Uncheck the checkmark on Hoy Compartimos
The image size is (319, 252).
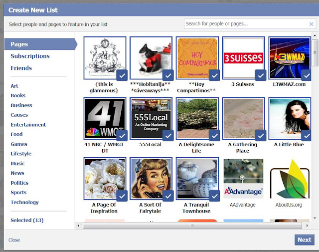[x=214, y=75]
